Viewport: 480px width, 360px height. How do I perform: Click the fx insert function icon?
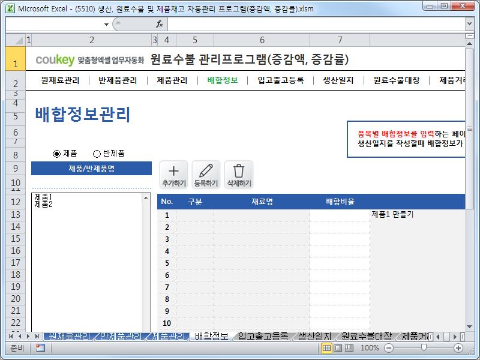[160, 24]
